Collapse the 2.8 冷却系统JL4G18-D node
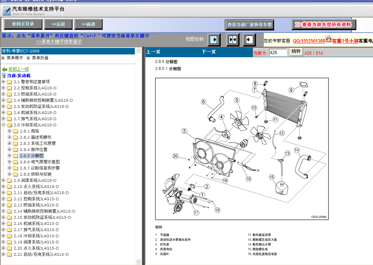This screenshot has height=265, width=373. click(3, 125)
